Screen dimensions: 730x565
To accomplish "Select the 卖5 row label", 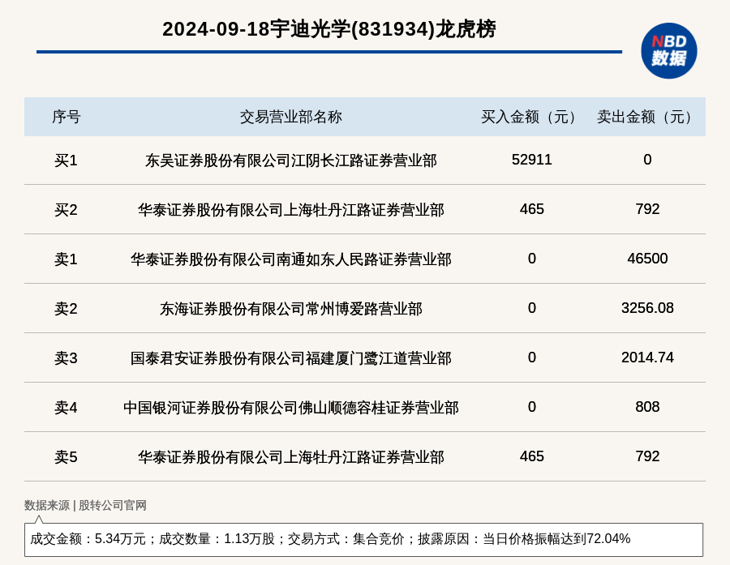I will click(x=66, y=457).
